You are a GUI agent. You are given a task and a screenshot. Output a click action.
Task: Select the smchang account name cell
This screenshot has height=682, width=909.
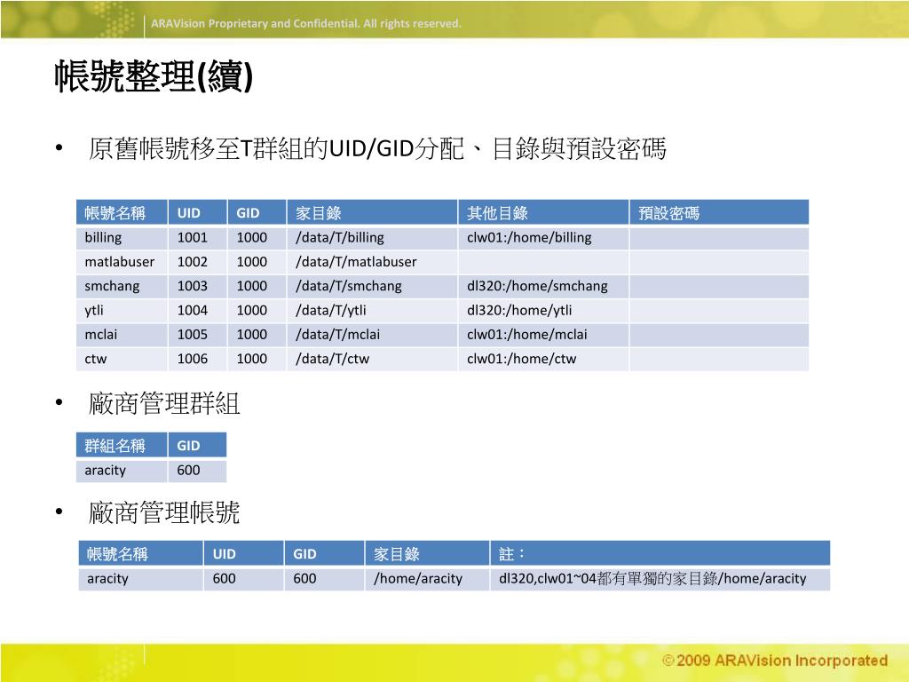point(122,287)
